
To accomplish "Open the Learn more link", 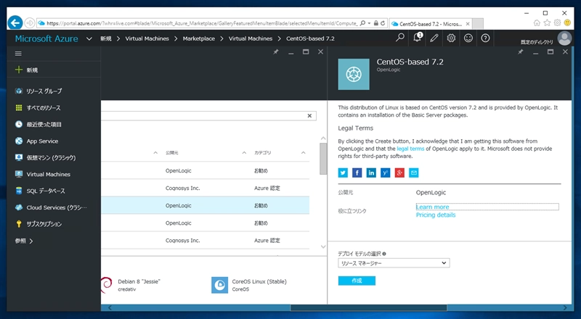I will click(x=432, y=207).
